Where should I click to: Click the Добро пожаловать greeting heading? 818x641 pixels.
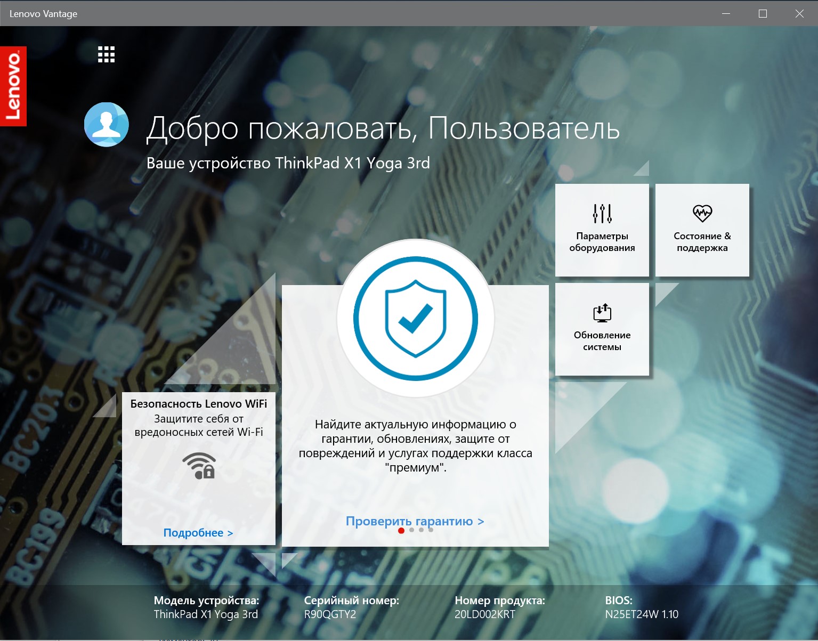pyautogui.click(x=383, y=128)
